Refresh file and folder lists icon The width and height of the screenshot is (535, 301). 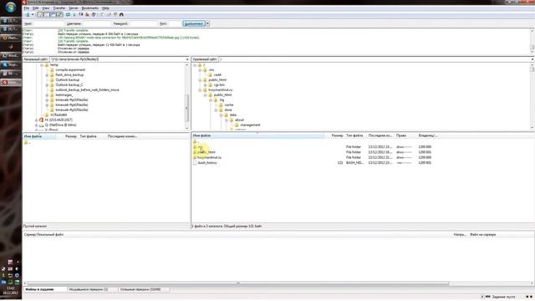coord(68,15)
